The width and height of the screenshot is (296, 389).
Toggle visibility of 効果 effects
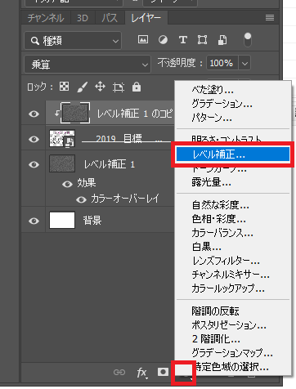67,184
